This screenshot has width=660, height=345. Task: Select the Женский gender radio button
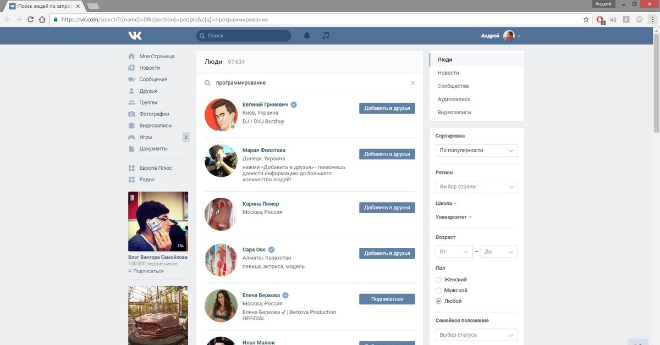pyautogui.click(x=438, y=280)
